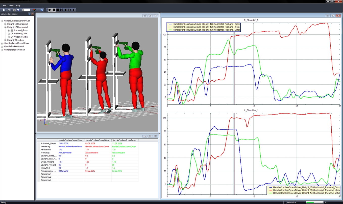Expand the Height_90.vertical node
This screenshot has height=204, width=343.
(5, 40)
